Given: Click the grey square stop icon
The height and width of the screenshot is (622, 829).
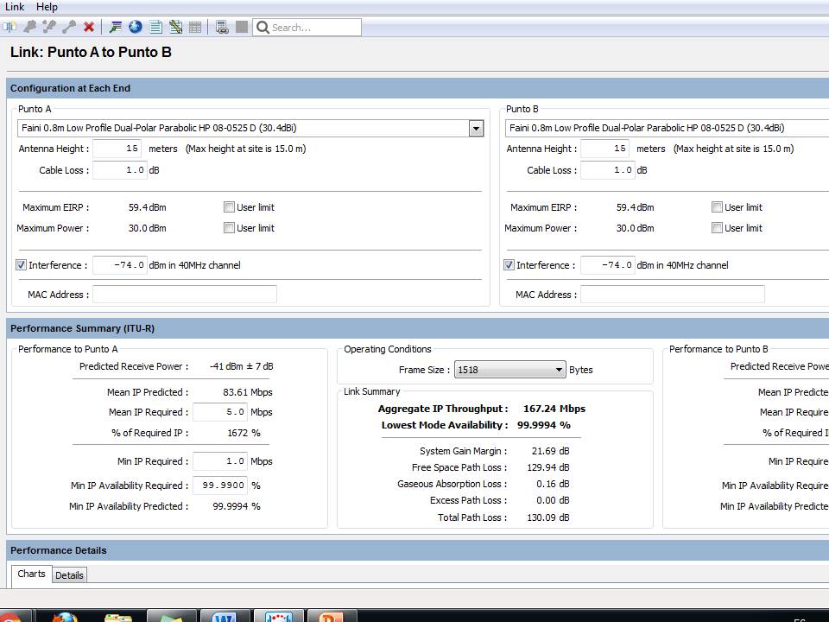Looking at the screenshot, I should (x=242, y=27).
